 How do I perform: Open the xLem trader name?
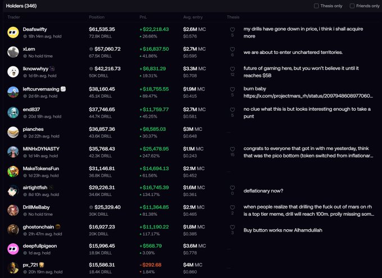tap(29, 49)
